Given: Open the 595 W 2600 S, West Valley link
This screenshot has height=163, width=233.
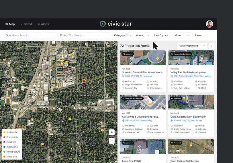Looking at the screenshot, I should point(138,120).
